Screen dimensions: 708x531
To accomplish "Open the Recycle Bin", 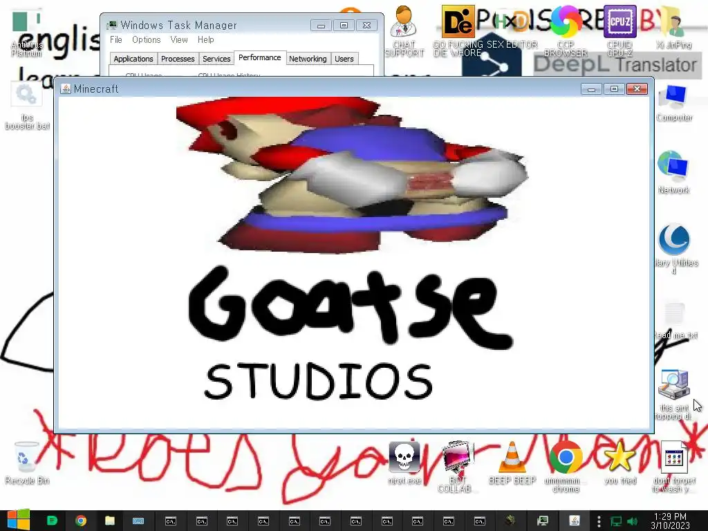I will coord(26,463).
